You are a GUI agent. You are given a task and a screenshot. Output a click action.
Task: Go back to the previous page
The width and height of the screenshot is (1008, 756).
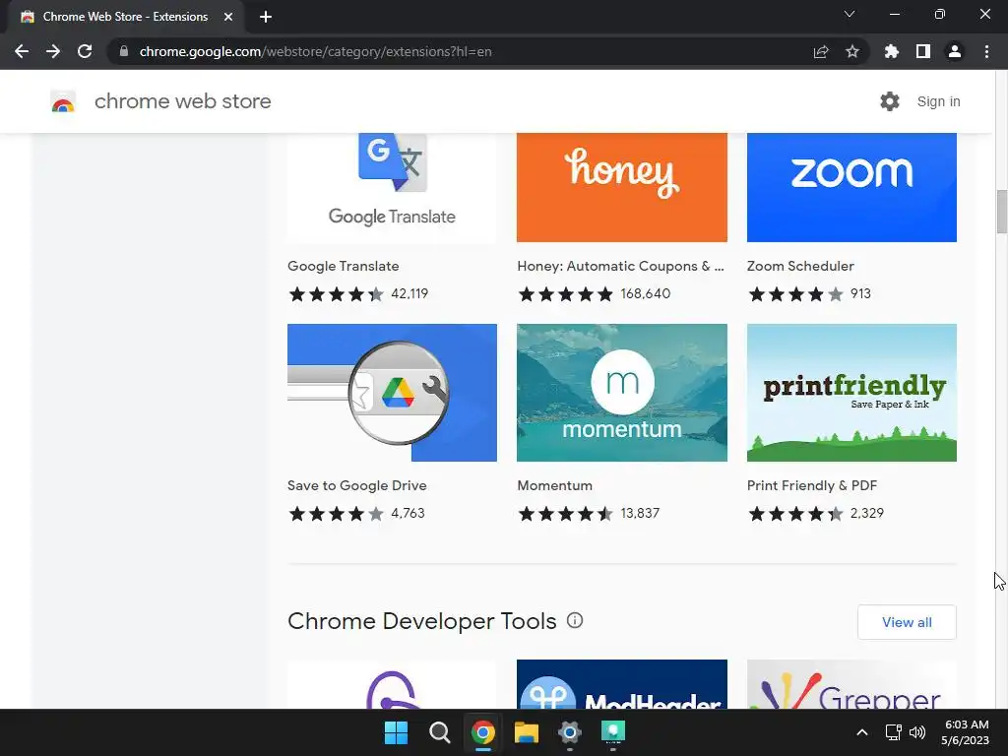[x=22, y=51]
